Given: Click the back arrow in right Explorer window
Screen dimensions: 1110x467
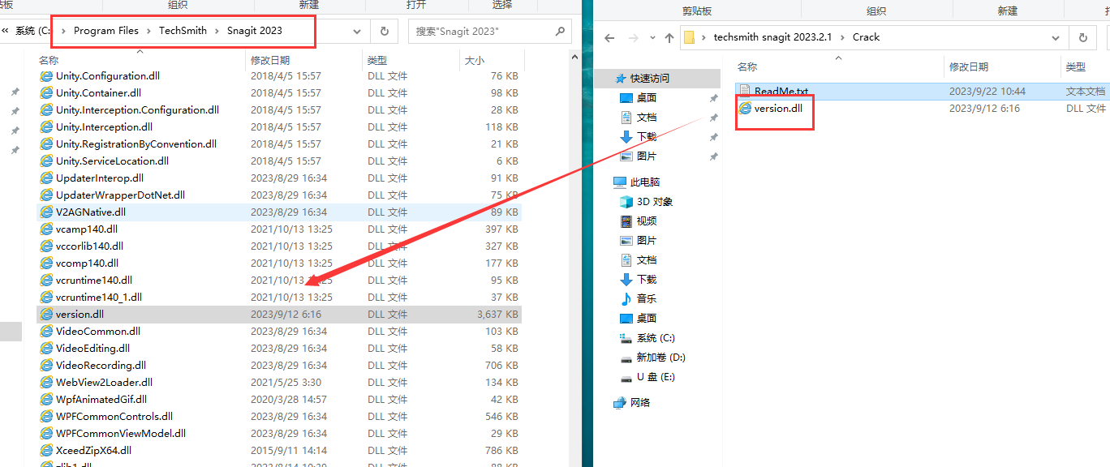Looking at the screenshot, I should coord(609,37).
